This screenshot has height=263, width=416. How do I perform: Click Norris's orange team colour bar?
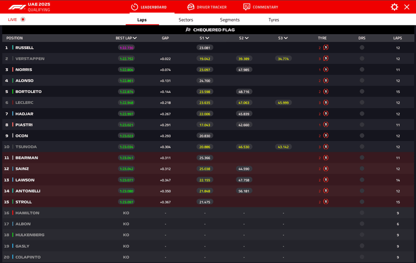(12, 70)
